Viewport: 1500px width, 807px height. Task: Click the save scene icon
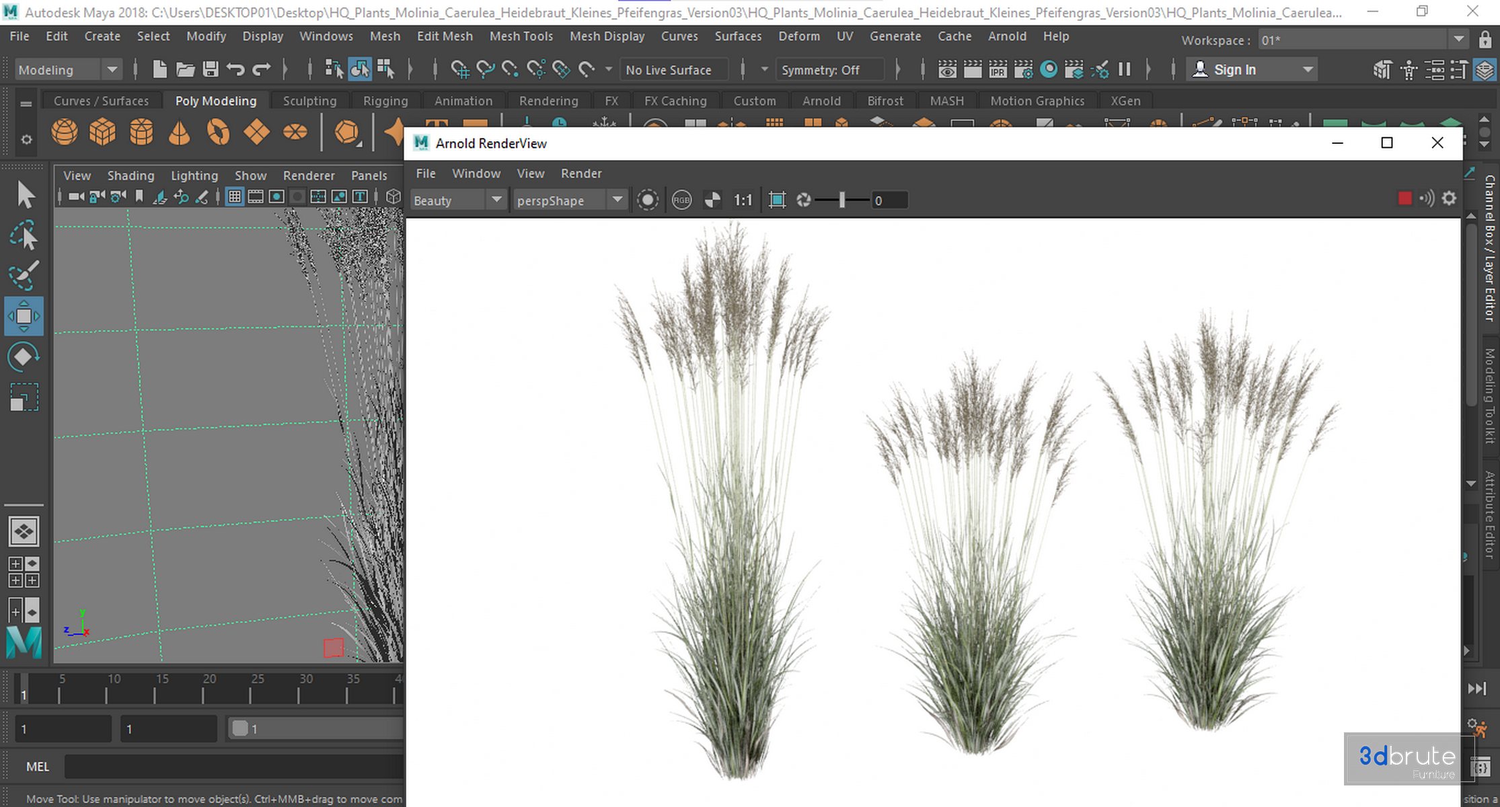211,69
